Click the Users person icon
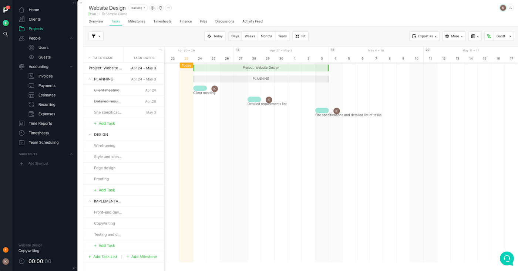The width and height of the screenshot is (518, 271). point(31,48)
